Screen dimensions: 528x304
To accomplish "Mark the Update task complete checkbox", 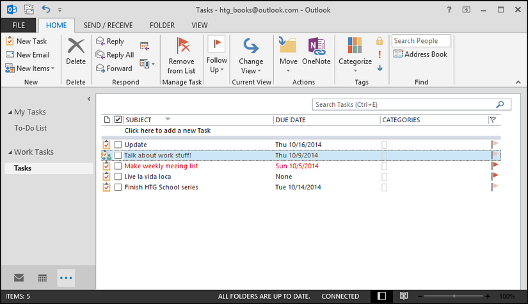I will 118,145.
